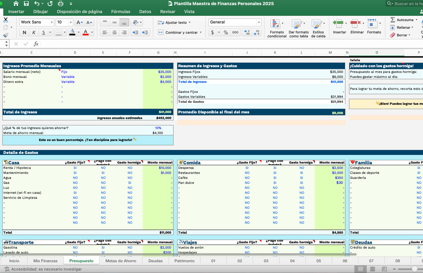Screen dimensions: 423x273
Task: Expand the General number format dropdown
Action: 259,22
